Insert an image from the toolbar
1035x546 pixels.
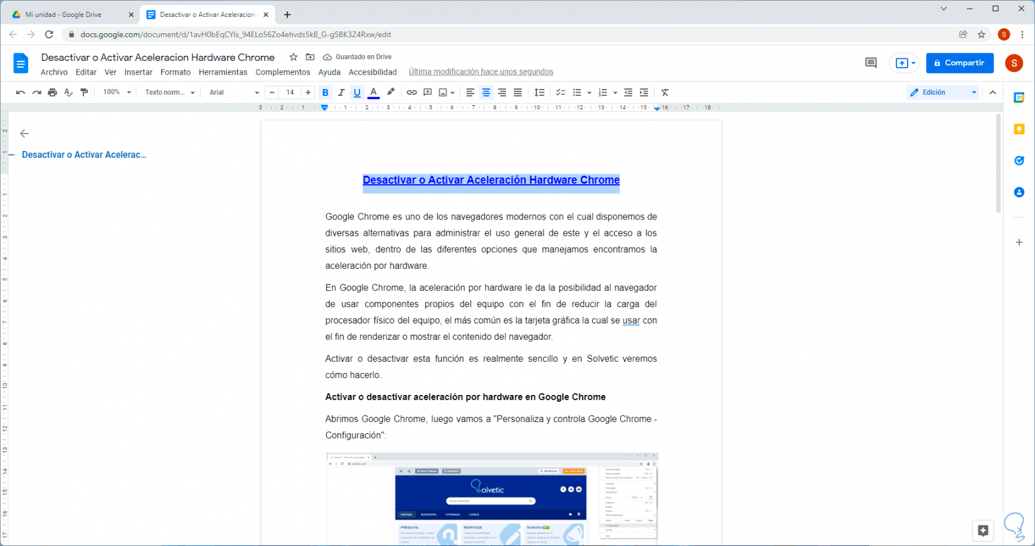click(443, 92)
